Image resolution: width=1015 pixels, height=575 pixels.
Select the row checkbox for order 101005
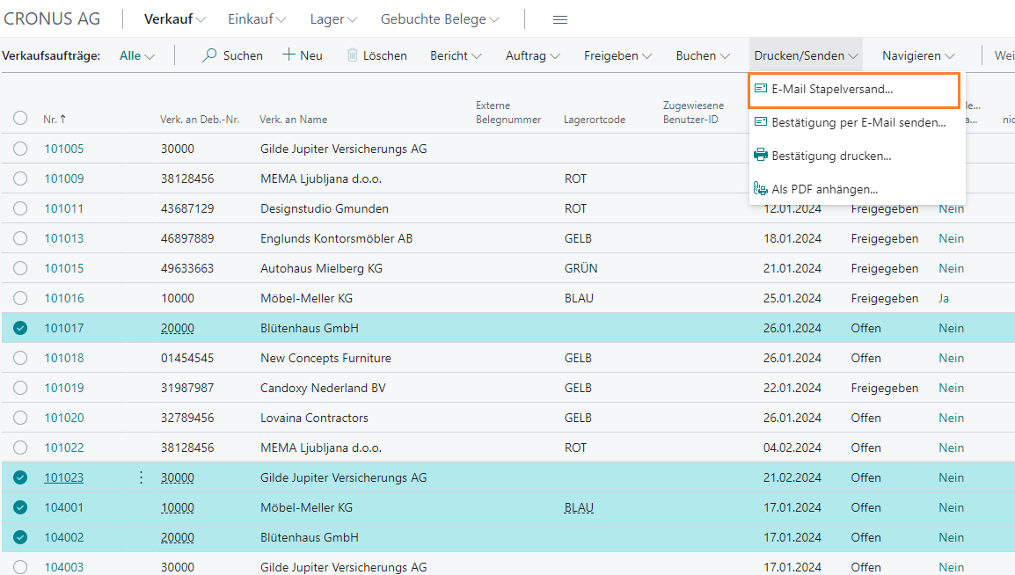tap(20, 149)
